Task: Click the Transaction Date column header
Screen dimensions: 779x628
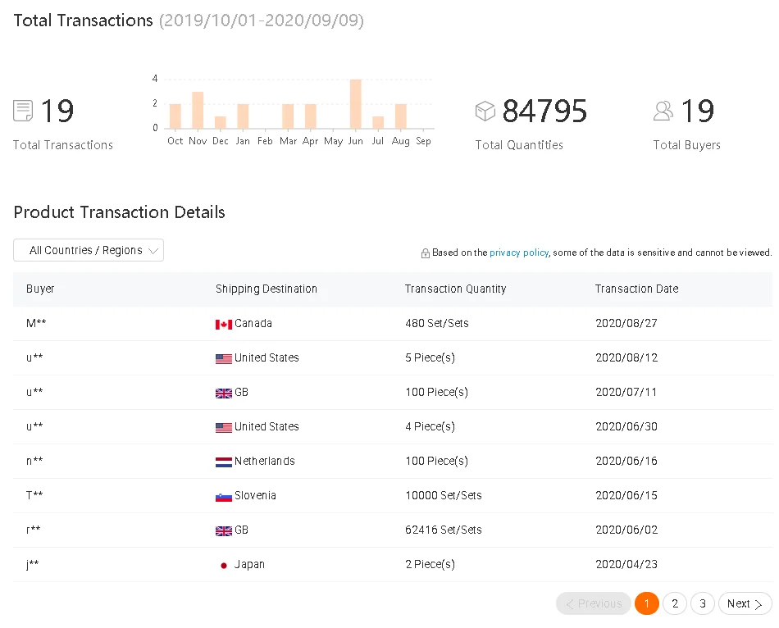Action: pos(636,289)
